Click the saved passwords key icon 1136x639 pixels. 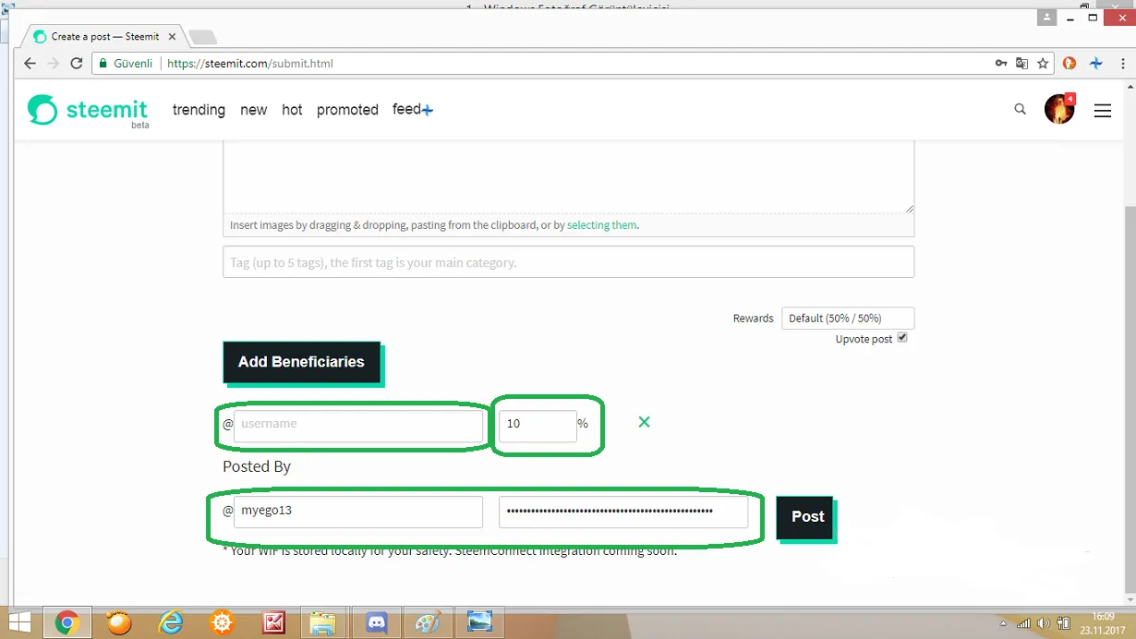[1001, 64]
